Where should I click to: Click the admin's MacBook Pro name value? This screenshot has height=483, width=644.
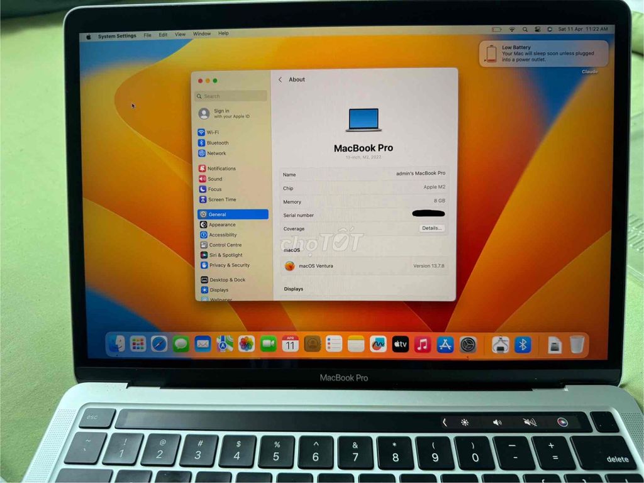[x=421, y=174]
